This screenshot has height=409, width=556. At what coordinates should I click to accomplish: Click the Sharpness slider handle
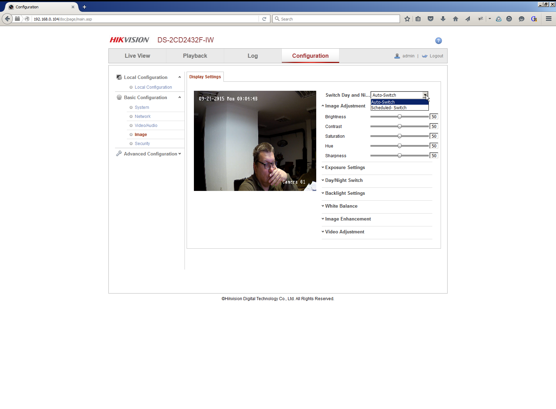click(x=400, y=156)
